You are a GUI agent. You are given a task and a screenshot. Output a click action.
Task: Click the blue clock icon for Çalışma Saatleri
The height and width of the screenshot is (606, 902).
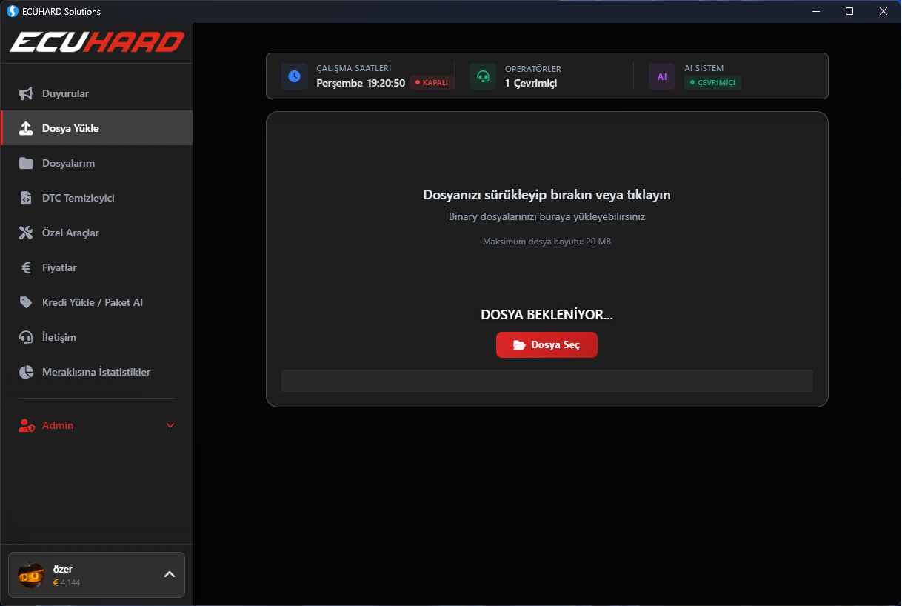[294, 76]
